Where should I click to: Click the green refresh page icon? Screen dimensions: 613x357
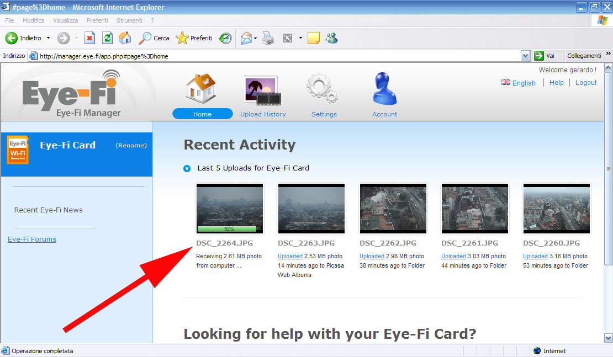pos(107,38)
